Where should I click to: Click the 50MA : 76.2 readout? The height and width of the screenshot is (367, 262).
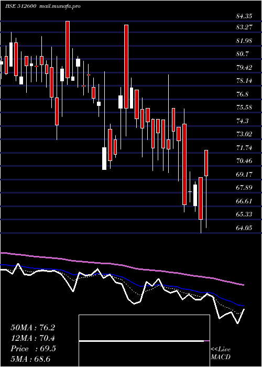pyautogui.click(x=32, y=328)
